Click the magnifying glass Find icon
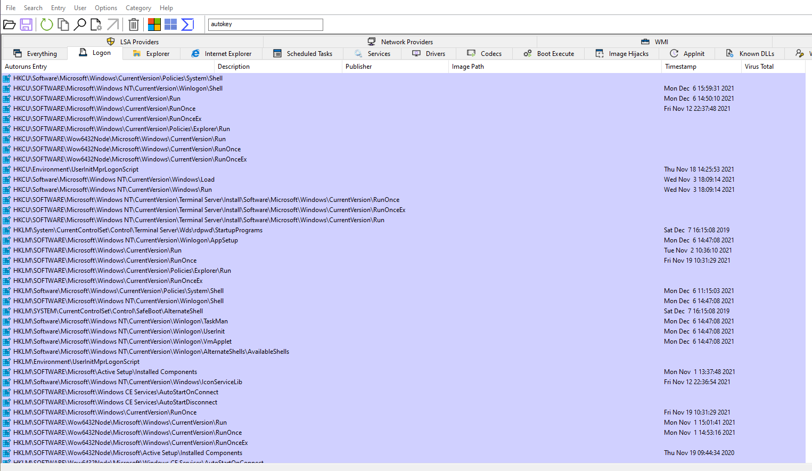 coord(80,25)
